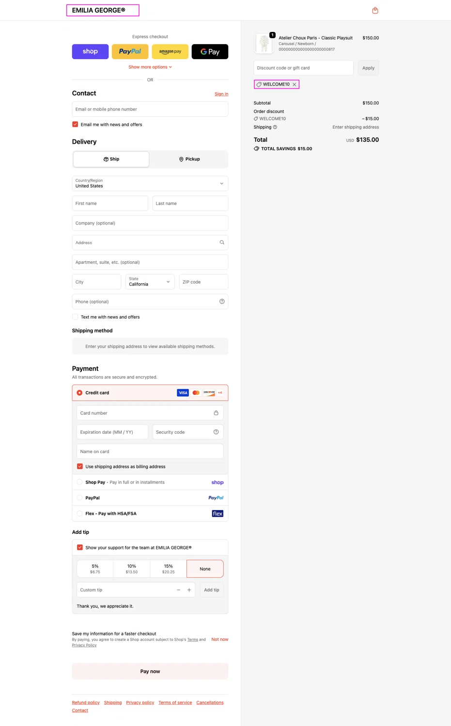Open the Shipping policy link
Image resolution: width=451 pixels, height=726 pixels.
pyautogui.click(x=113, y=703)
